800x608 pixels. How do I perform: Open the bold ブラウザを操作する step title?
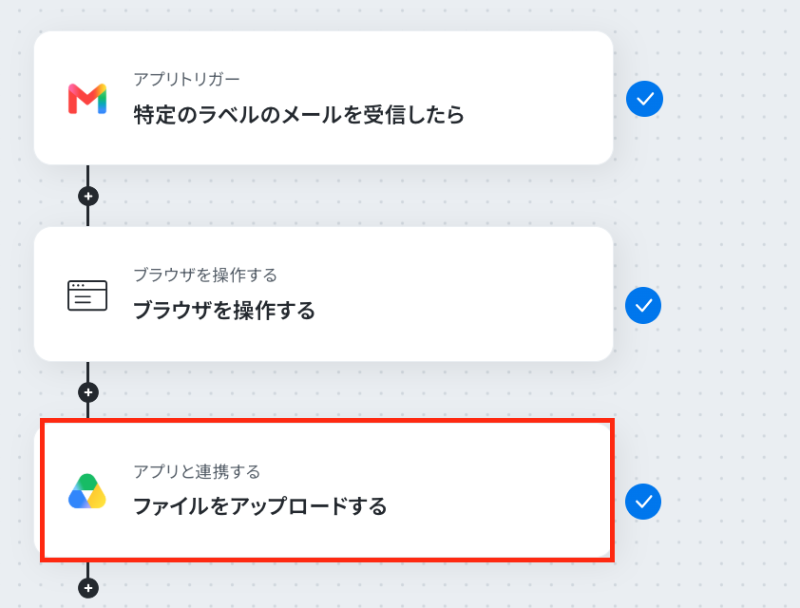224,310
